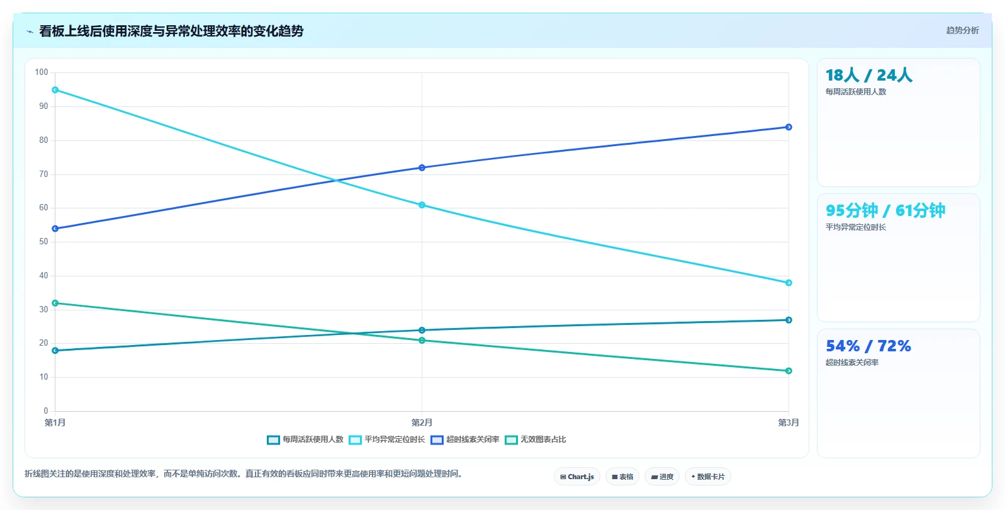The width and height of the screenshot is (1005, 510).
Task: Toggle the 平均异常定位时长 legend item
Action: point(387,439)
